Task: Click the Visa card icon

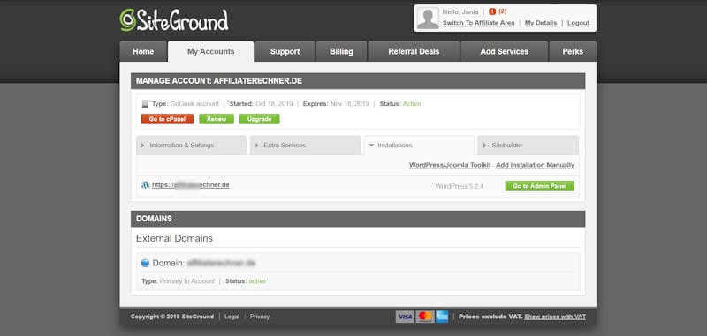Action: click(x=405, y=317)
